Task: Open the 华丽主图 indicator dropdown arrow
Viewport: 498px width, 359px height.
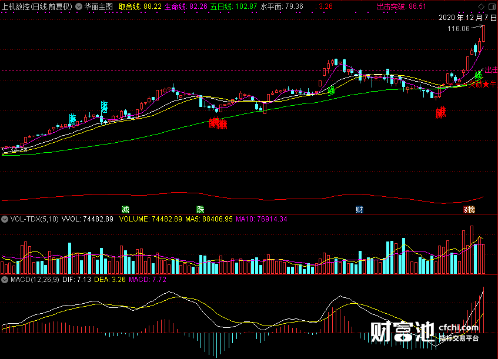Action: click(78, 6)
